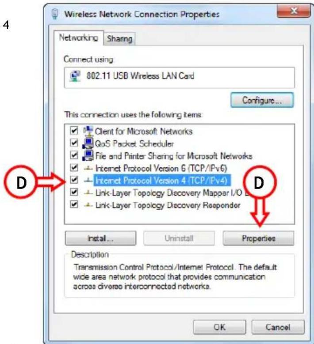Select Link-Layer Topology Discovery Responder item
Screen dimensions: 314x344
point(168,205)
